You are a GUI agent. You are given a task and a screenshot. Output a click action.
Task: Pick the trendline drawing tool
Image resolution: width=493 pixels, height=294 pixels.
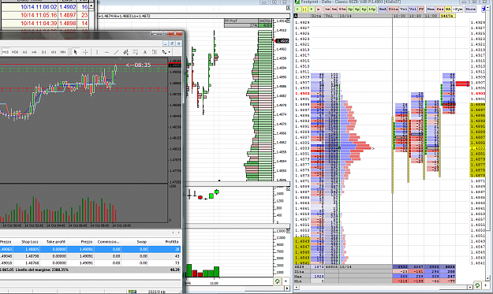coord(116,52)
